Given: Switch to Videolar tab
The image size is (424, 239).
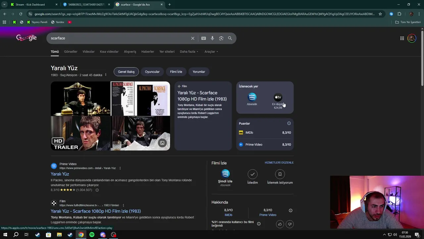Looking at the screenshot, I should (88, 52).
